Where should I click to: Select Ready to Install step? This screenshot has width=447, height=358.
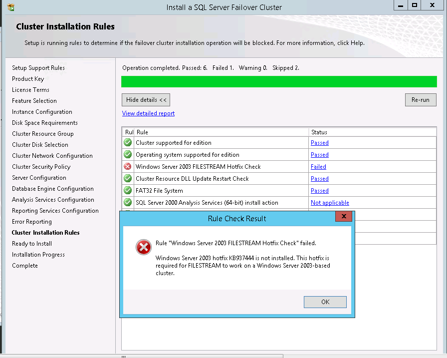coord(32,244)
